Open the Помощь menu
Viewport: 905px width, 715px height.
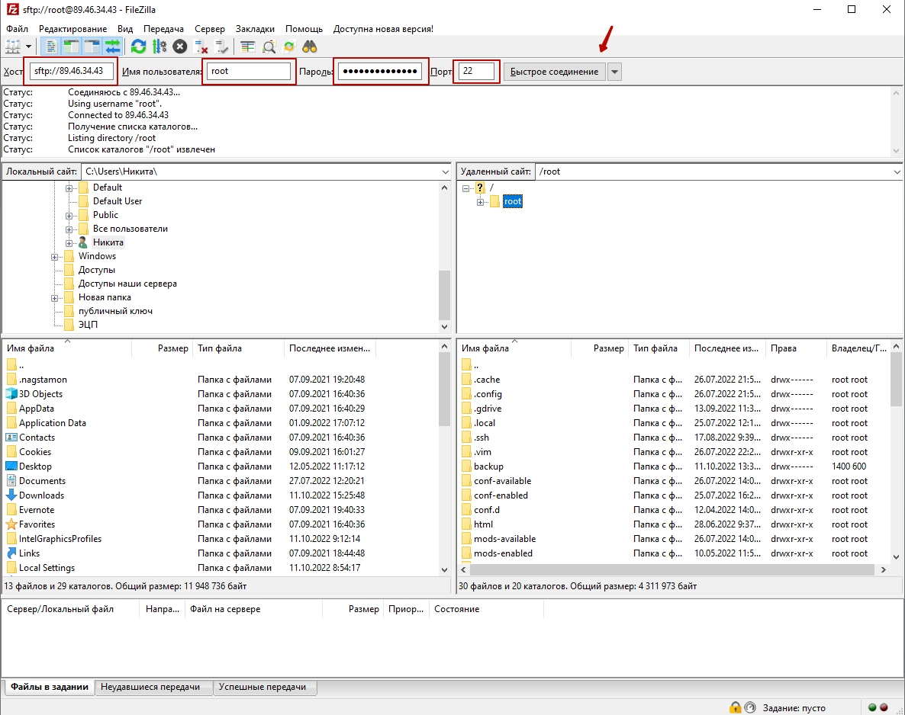click(x=304, y=29)
